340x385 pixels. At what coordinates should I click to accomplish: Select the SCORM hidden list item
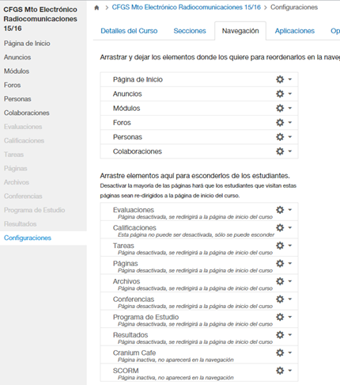click(199, 372)
